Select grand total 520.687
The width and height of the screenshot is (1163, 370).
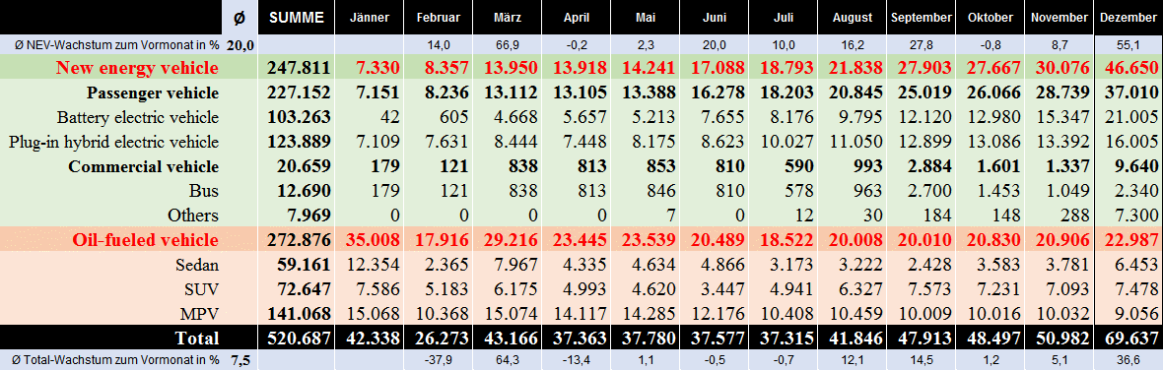pyautogui.click(x=299, y=339)
